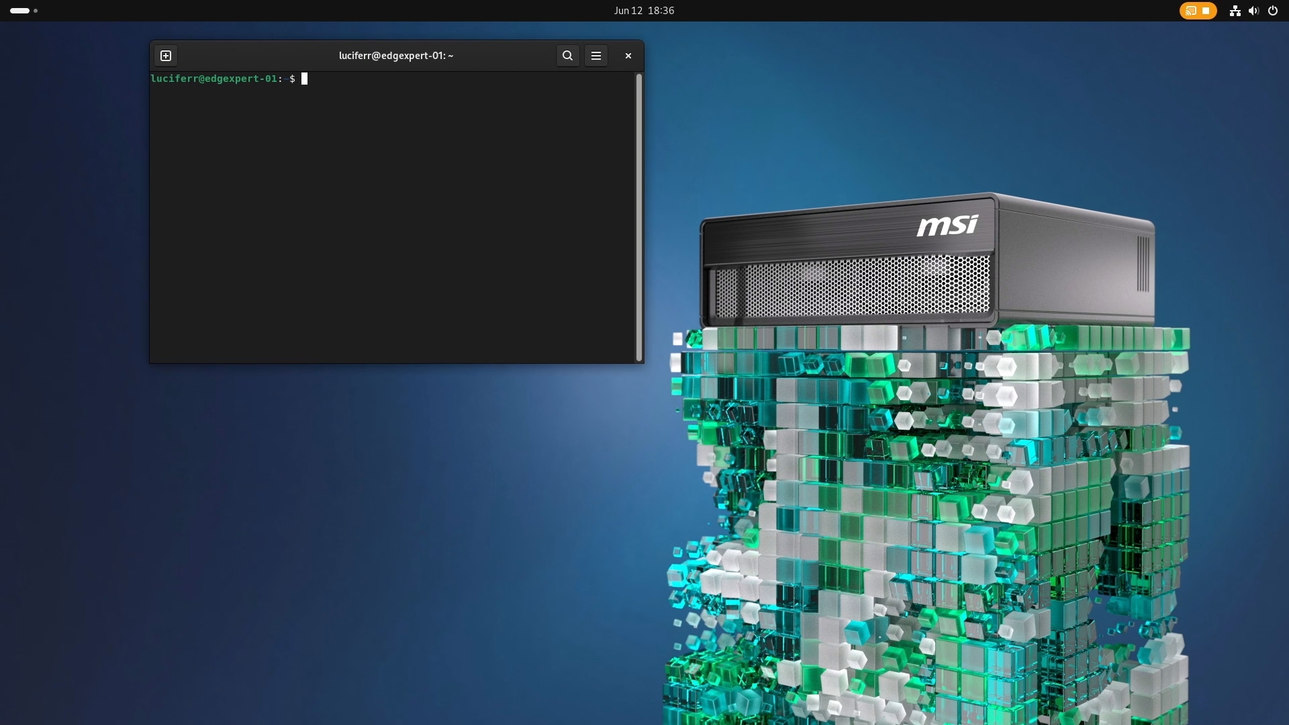The height and width of the screenshot is (725, 1289).
Task: Open a new terminal tab
Action: tap(166, 56)
